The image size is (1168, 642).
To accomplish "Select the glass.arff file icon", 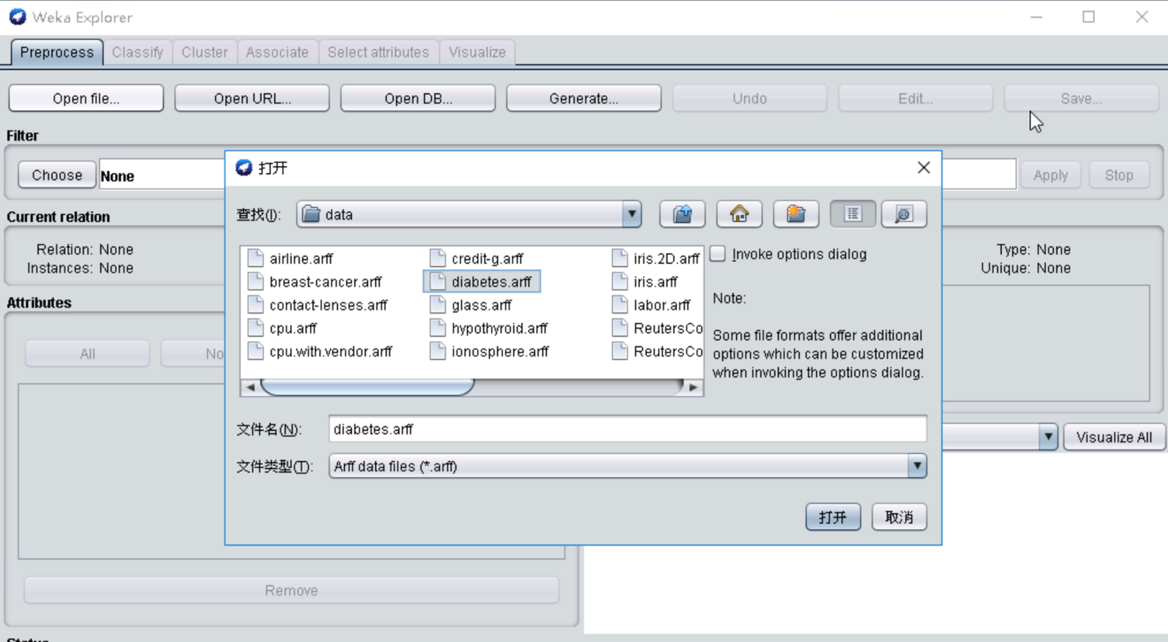I will point(438,305).
